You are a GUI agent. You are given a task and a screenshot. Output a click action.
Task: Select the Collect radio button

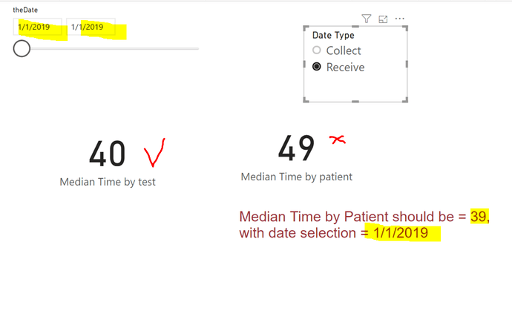point(316,50)
